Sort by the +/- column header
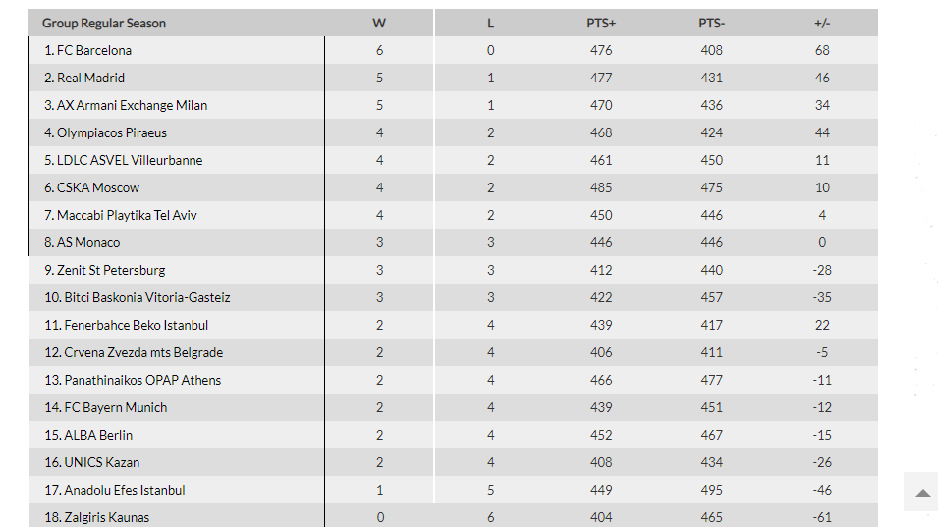The image size is (938, 527). click(x=822, y=24)
